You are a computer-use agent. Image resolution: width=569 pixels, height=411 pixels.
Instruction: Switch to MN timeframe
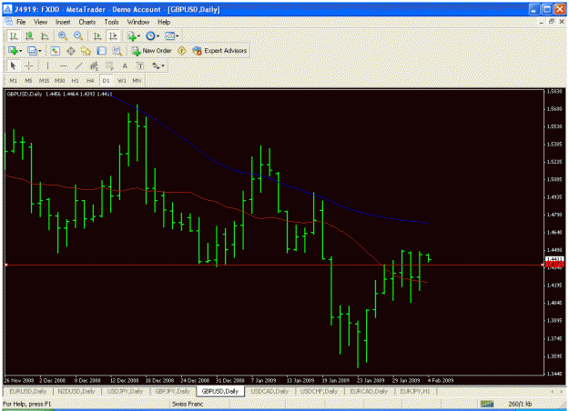[x=137, y=80]
